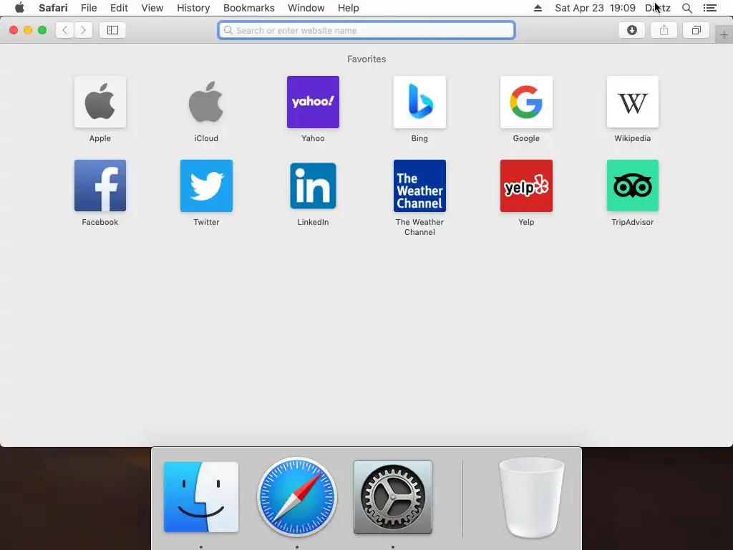
Task: Open the Window menu
Action: pos(306,8)
